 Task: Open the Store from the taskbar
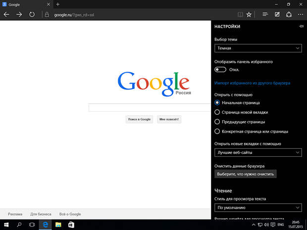71,225
